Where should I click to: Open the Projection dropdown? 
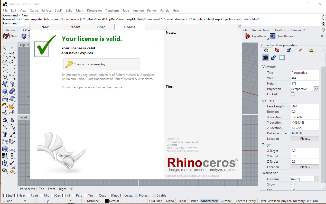click(x=316, y=89)
